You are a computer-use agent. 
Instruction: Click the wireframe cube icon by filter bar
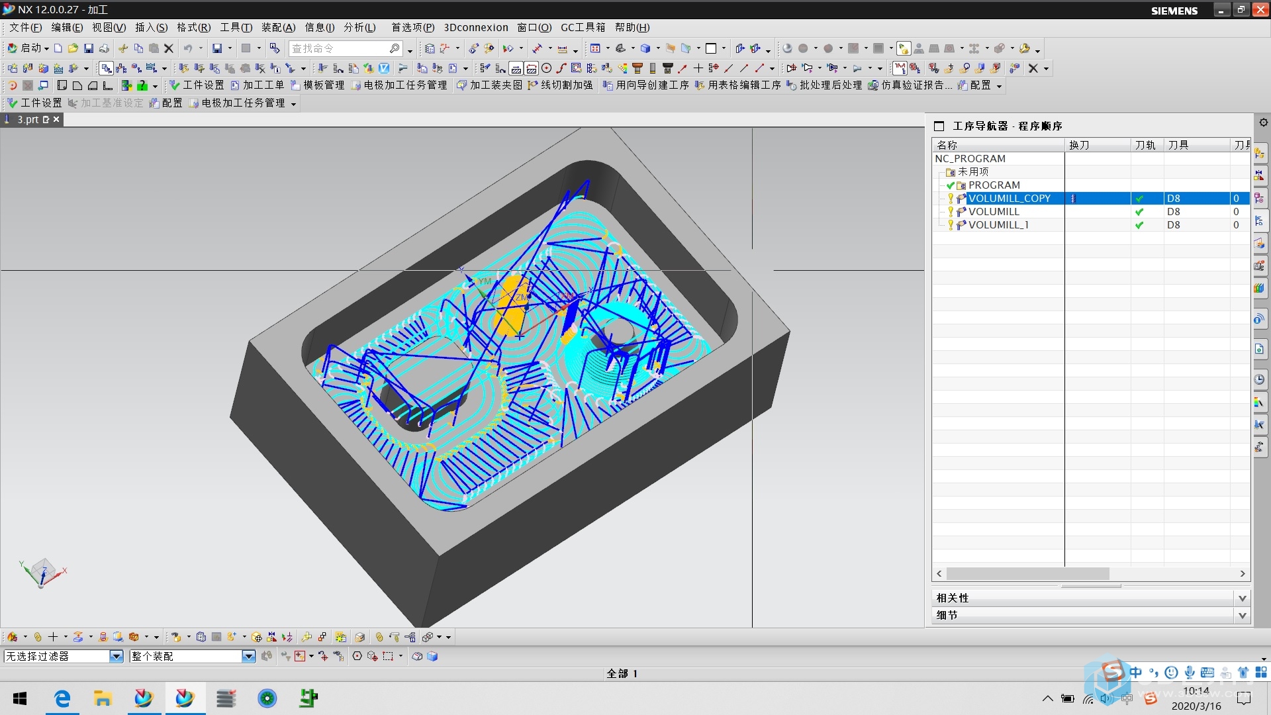417,656
